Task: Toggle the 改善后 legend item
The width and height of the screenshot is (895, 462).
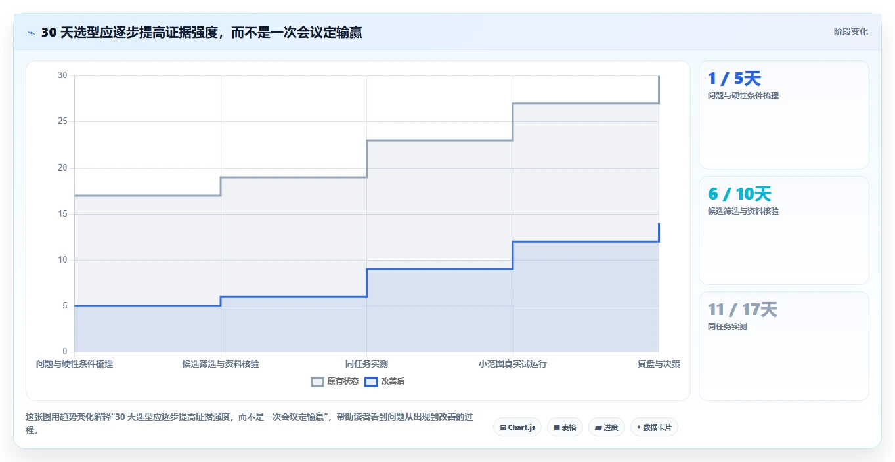Action: 385,381
